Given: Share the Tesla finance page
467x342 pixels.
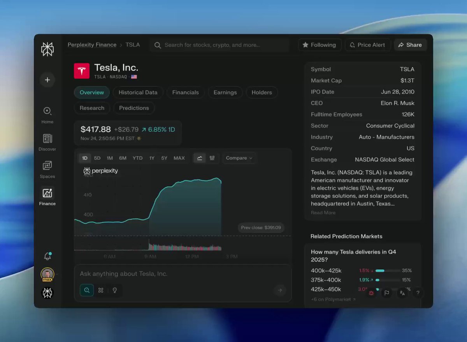Looking at the screenshot, I should 410,45.
